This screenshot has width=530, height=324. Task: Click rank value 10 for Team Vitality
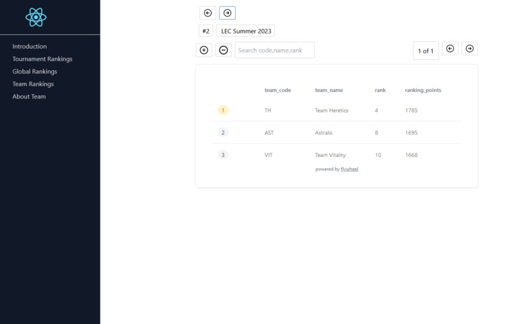coord(378,155)
